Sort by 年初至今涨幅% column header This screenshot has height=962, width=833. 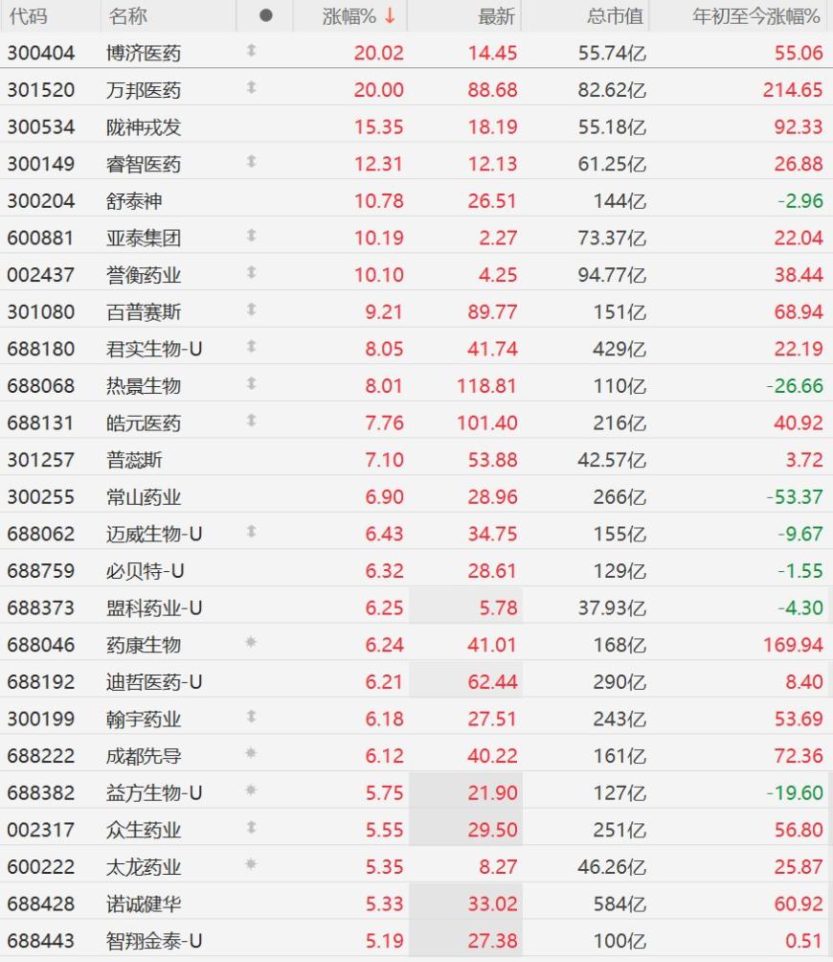(x=755, y=16)
